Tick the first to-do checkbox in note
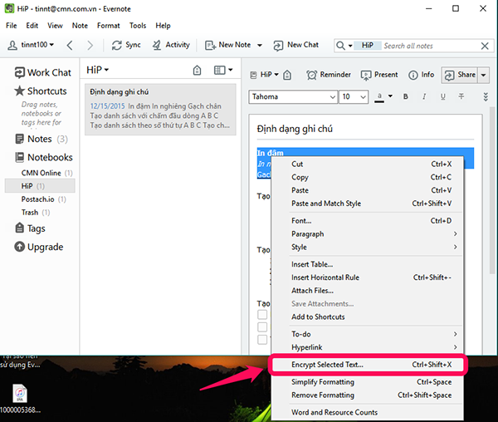The image size is (498, 422). (262, 314)
